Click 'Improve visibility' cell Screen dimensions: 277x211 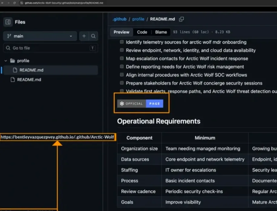click(x=205, y=202)
